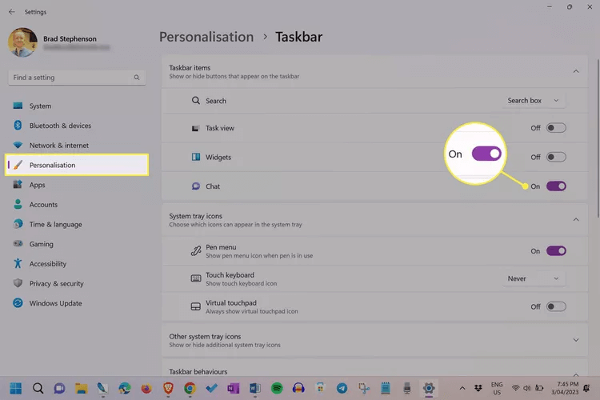
Task: Click the Chat row icon
Action: pos(195,186)
